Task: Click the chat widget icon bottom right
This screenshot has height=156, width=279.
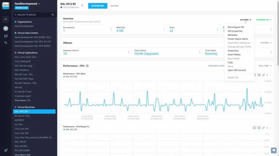Action: click(274, 150)
